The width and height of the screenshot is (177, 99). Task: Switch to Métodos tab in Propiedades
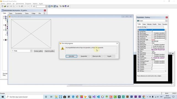[149, 24]
